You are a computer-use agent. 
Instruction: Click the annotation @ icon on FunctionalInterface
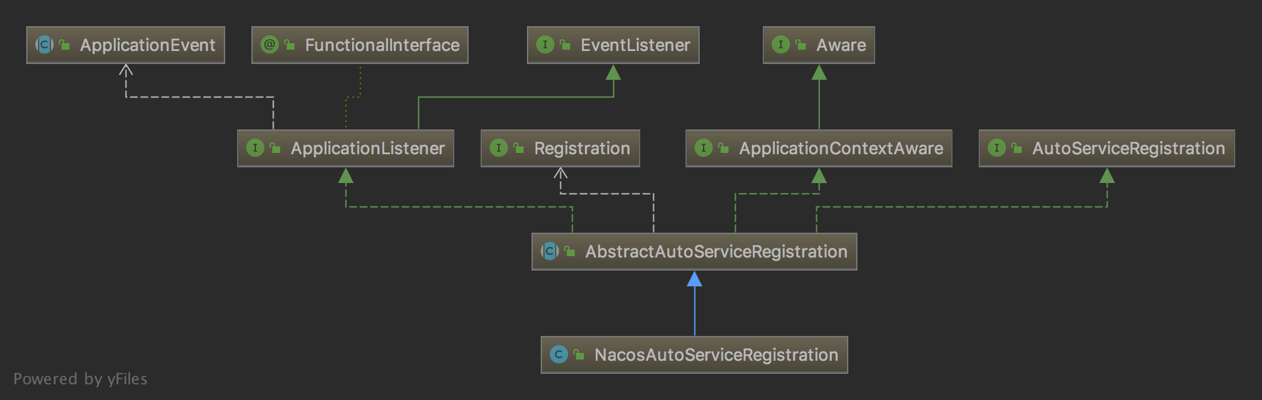point(270,45)
